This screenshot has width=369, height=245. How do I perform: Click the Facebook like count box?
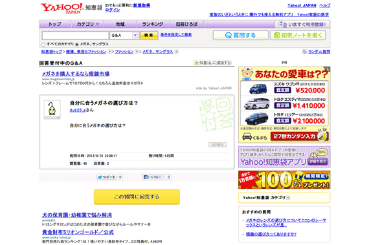[168, 177]
